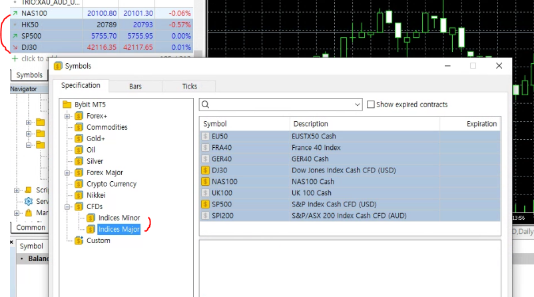Click the Crypto Currency group coin icon
Image resolution: width=534 pixels, height=297 pixels.
79,184
